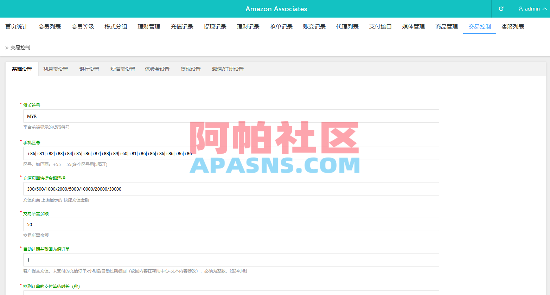Click the 自动过期并驳回充值订单 input field
The width and height of the screenshot is (550, 295).
231,260
